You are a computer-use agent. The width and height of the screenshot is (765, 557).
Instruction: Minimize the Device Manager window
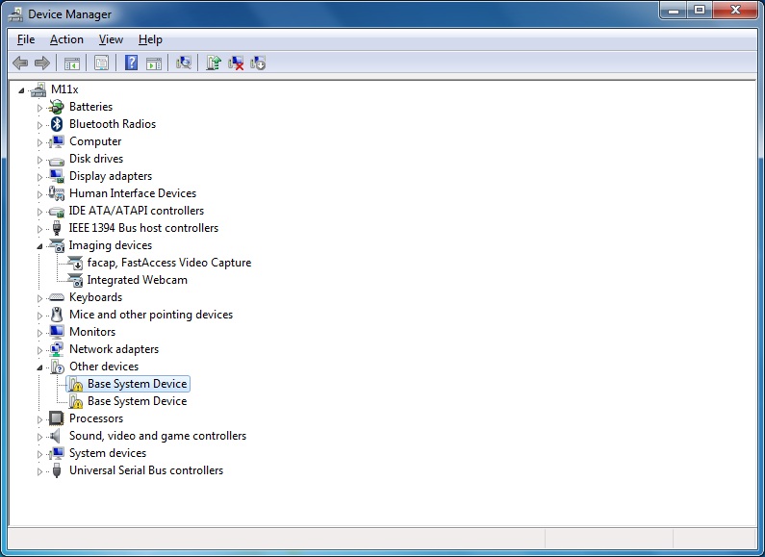point(674,11)
